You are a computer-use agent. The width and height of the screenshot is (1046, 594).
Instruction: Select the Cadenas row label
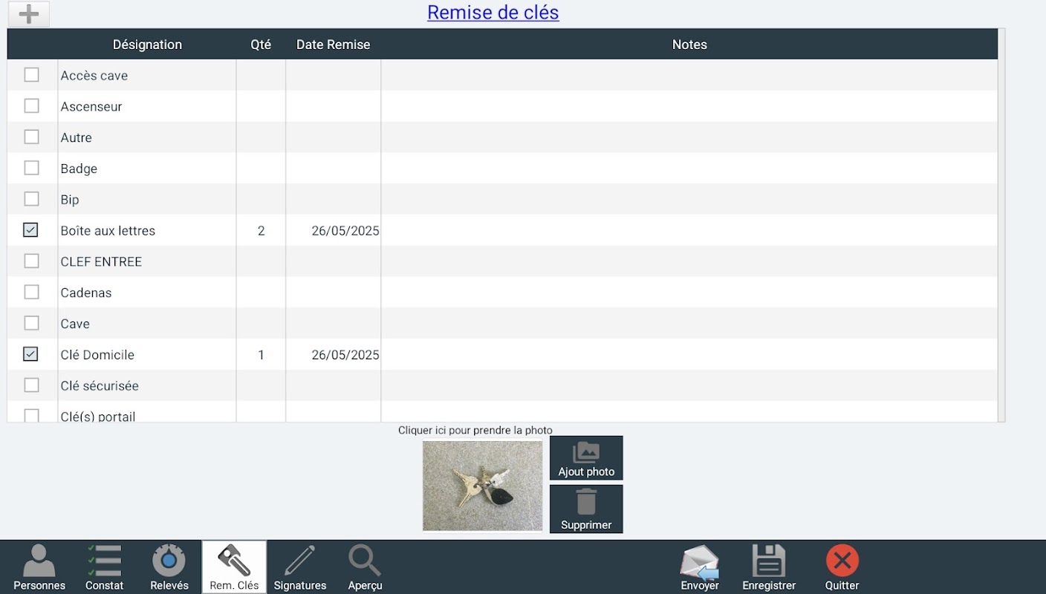coord(86,293)
